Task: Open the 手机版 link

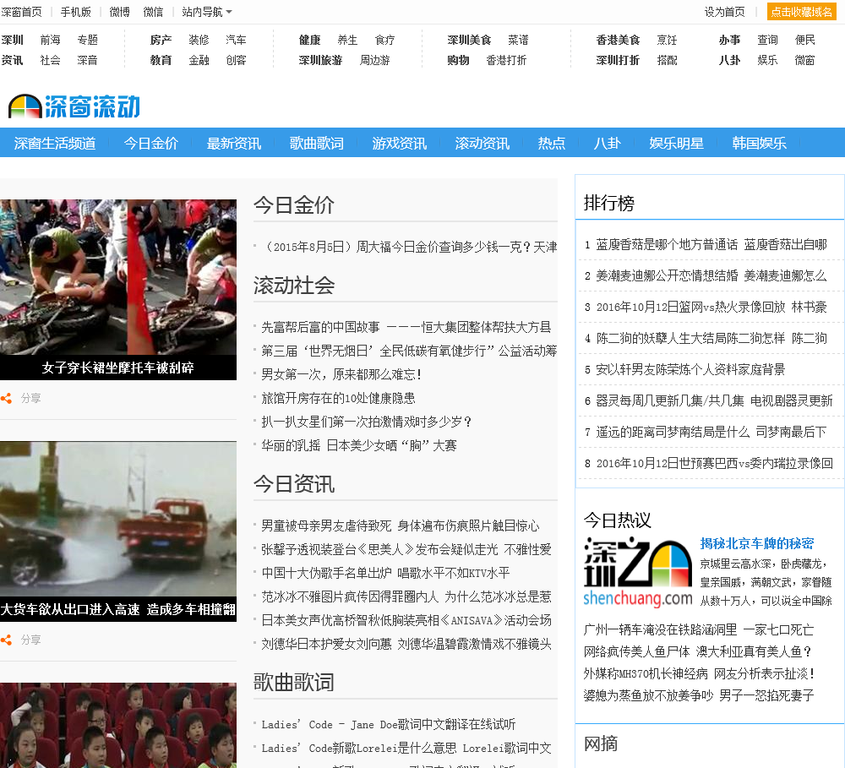Action: coord(75,12)
